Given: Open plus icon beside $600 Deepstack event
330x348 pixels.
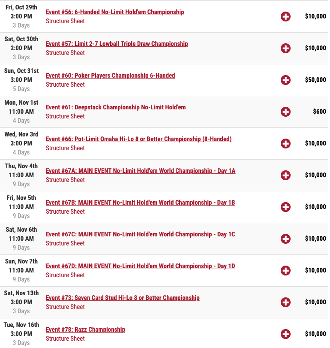Looking at the screenshot, I should (285, 112).
